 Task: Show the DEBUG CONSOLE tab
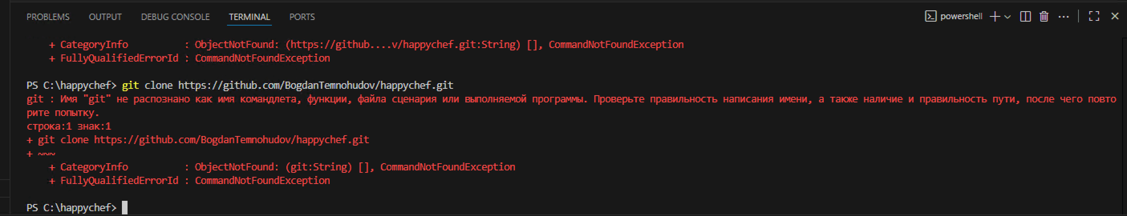tap(175, 17)
